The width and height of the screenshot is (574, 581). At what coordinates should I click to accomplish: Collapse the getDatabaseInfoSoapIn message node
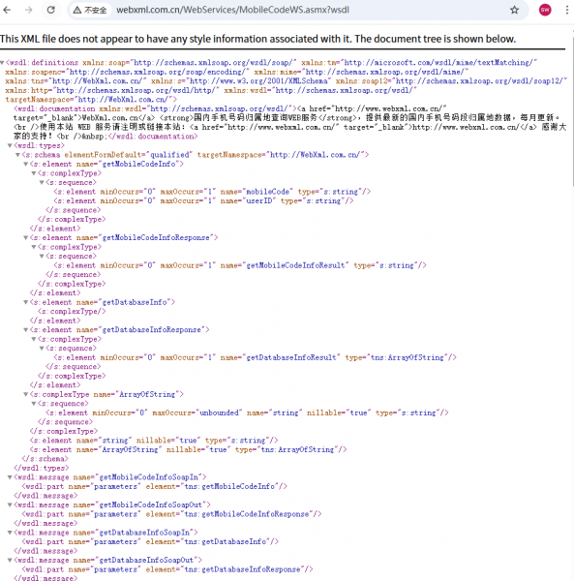(x=10, y=533)
